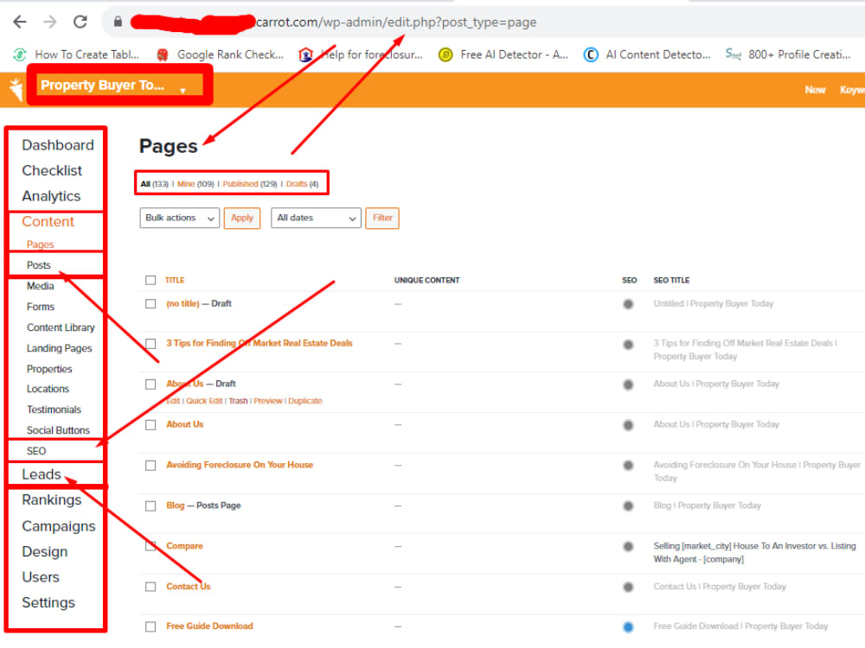Image resolution: width=865 pixels, height=648 pixels.
Task: Expand the Property Buyer To... site dropdown
Action: [115, 86]
